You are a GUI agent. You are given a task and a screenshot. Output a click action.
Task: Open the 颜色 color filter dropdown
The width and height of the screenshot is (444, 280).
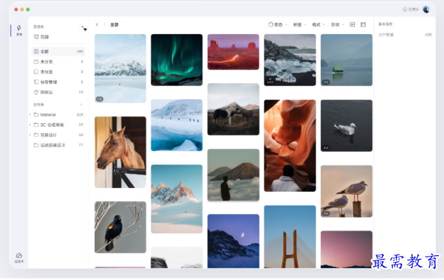(x=278, y=25)
